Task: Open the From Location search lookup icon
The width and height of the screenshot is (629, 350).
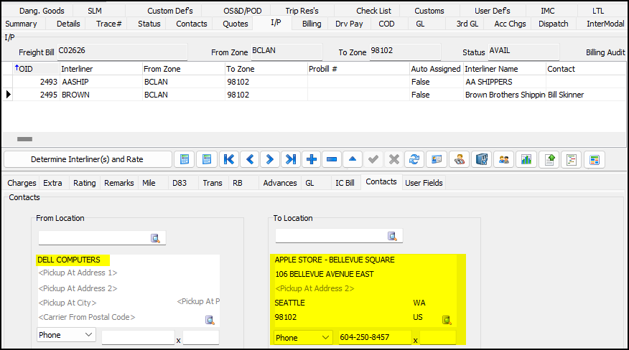Action: click(x=156, y=237)
